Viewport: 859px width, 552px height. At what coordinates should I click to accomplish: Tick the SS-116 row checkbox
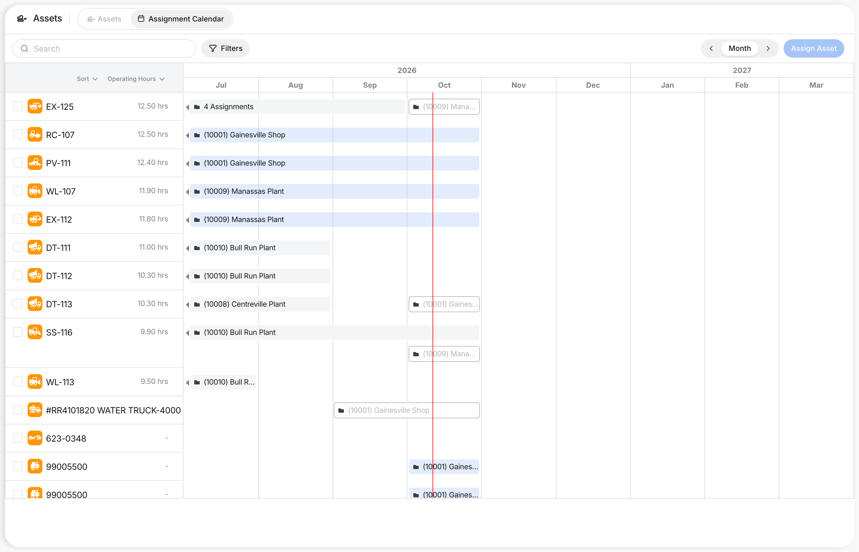coord(18,332)
